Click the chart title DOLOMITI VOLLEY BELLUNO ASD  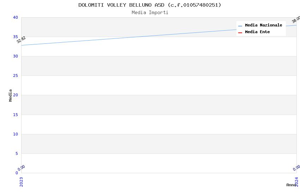click(150, 5)
